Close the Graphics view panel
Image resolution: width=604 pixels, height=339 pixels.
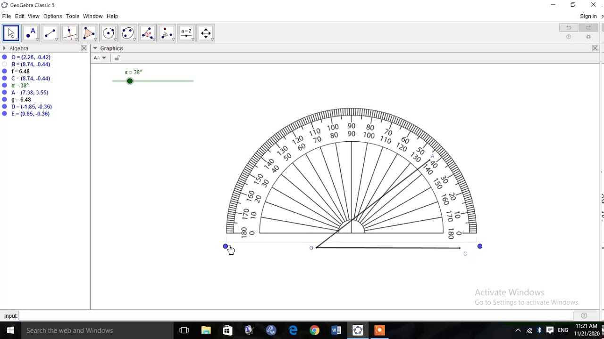pos(595,48)
